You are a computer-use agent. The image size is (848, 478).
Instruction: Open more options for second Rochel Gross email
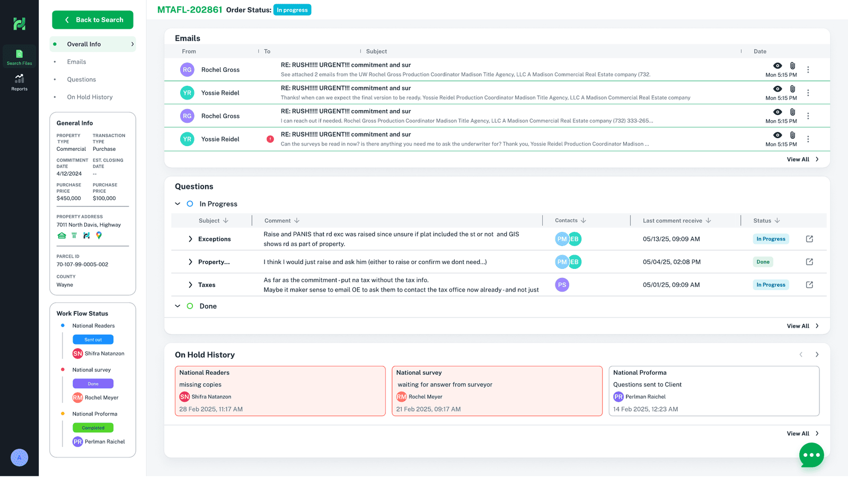808,116
